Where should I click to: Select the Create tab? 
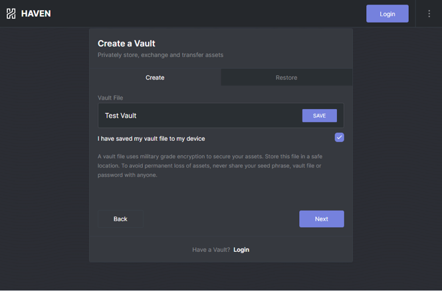tap(155, 78)
